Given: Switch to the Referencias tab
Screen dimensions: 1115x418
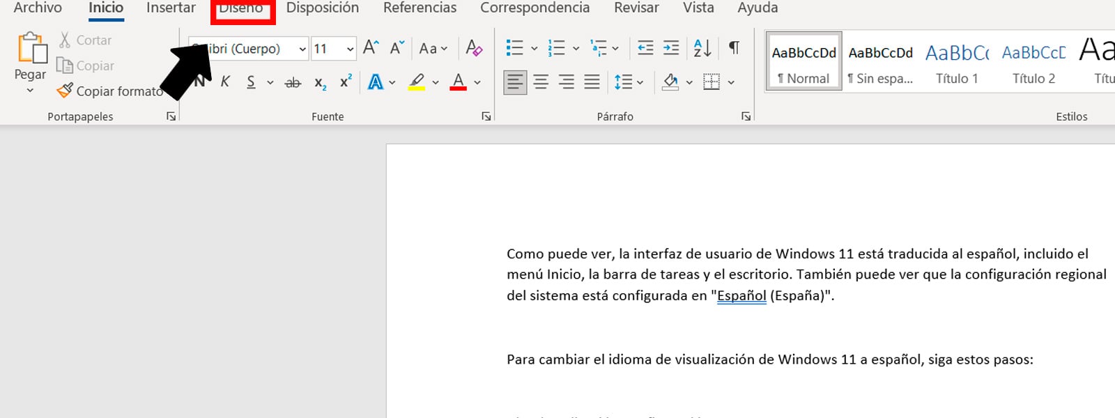Looking at the screenshot, I should tap(420, 8).
